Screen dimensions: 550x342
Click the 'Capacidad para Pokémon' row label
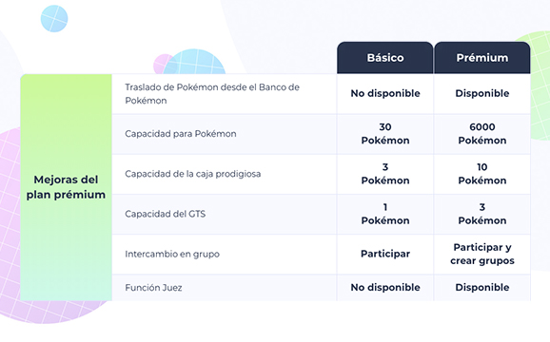pos(180,134)
